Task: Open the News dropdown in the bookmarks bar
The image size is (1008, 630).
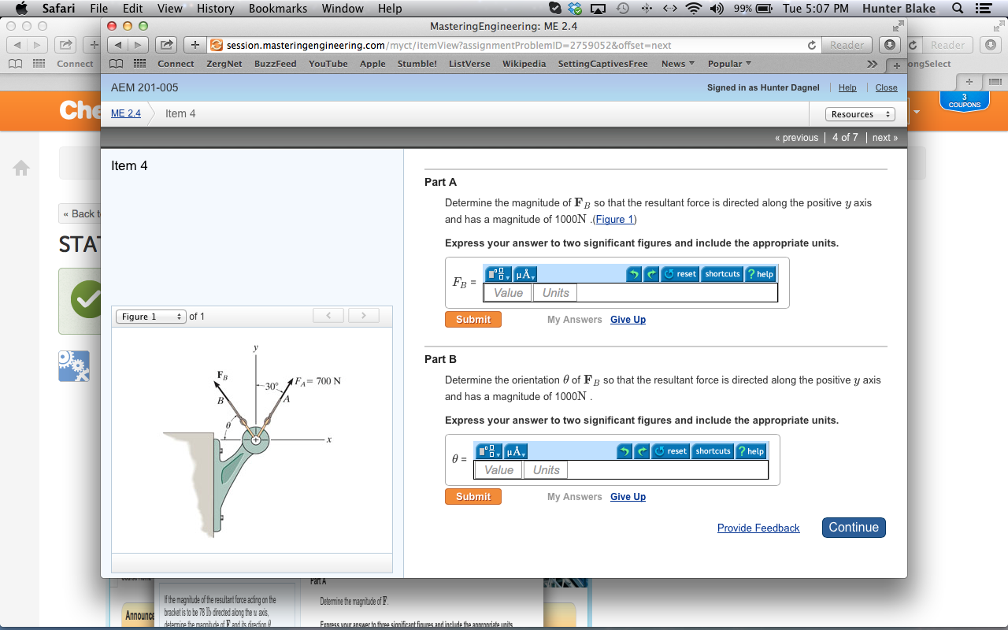Action: [x=676, y=64]
